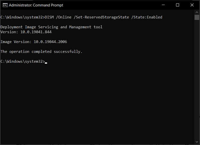Click the scrollbar up arrow
Viewport: 200px width, 145px height.
coord(197,12)
